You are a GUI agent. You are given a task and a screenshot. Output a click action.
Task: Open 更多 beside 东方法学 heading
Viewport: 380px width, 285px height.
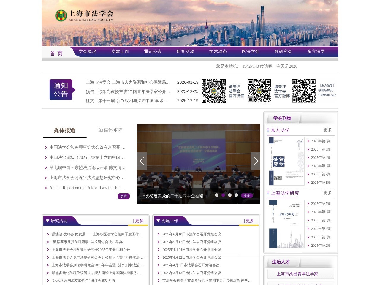(327, 130)
